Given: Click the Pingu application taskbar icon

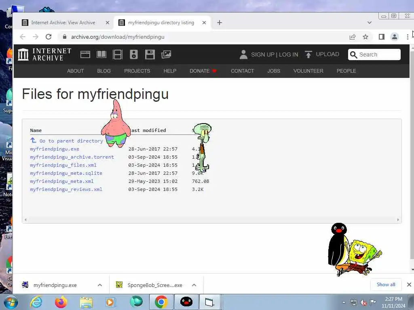Looking at the screenshot, I should 186,302.
